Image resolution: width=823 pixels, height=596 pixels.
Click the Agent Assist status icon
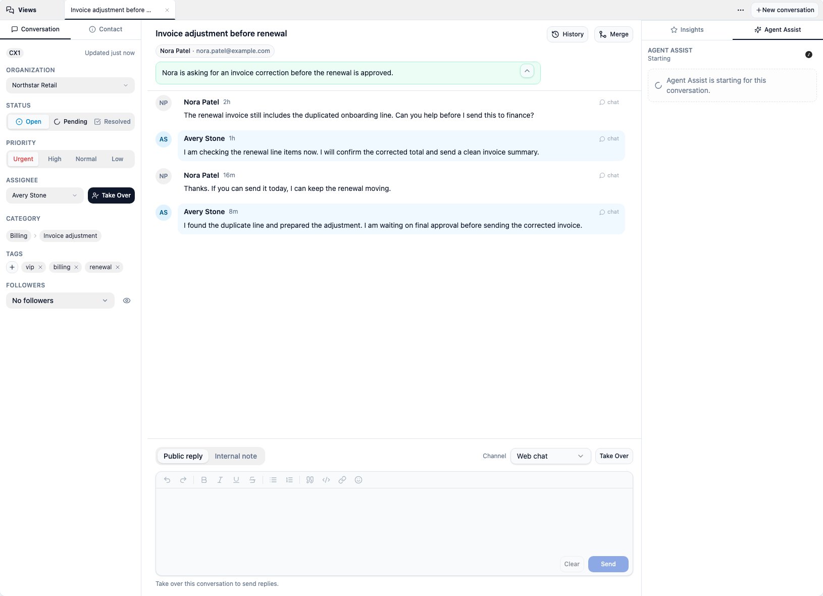809,55
